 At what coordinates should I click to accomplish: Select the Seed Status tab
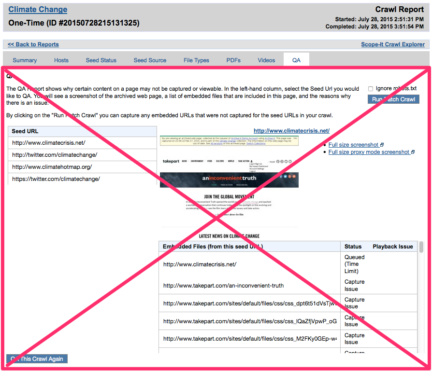101,60
